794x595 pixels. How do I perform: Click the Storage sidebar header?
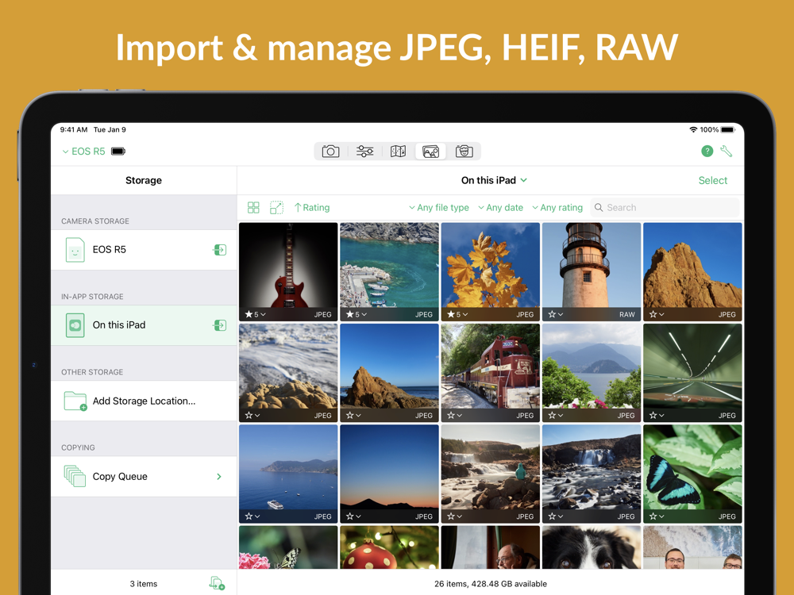pyautogui.click(x=144, y=180)
